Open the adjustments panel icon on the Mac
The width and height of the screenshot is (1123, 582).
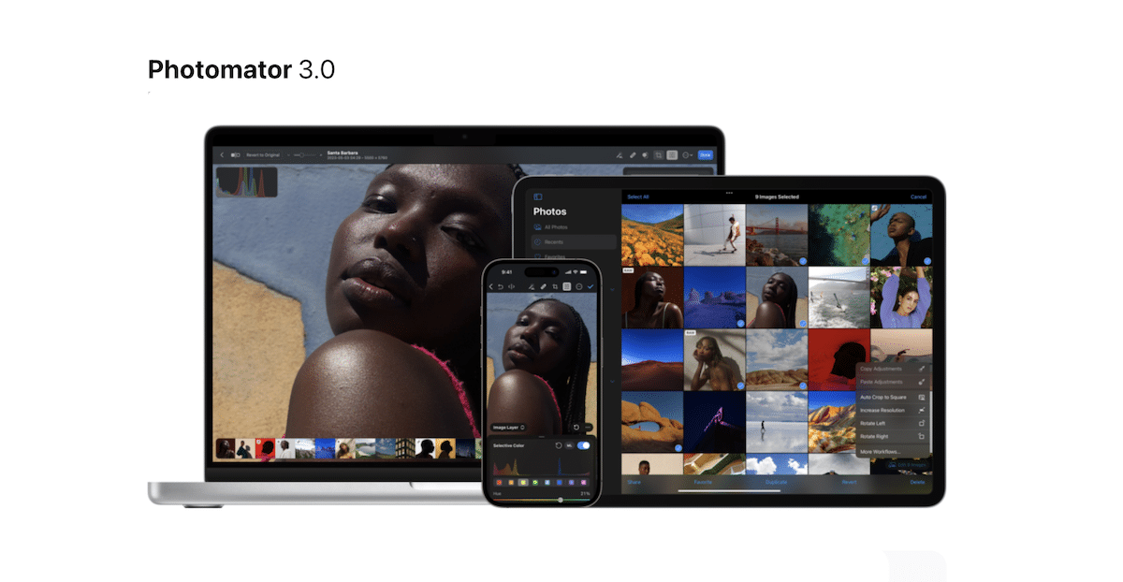coord(672,154)
